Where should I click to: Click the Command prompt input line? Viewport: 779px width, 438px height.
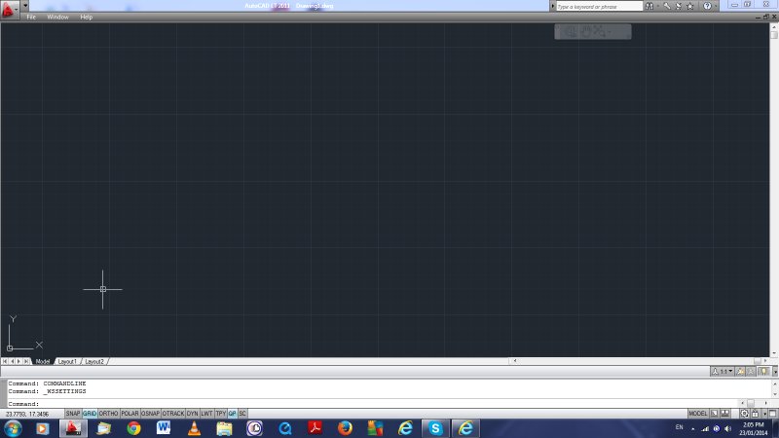(373, 404)
